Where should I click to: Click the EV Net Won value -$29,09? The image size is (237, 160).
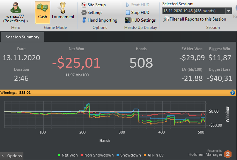(x=192, y=58)
